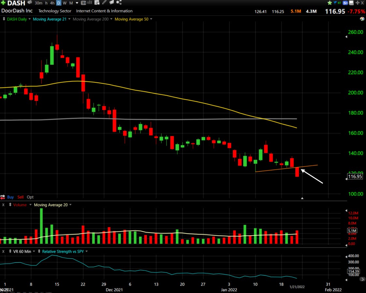Open the color wheel icon at chart corner
Screen dimensions: 366x293
(x=362, y=19)
